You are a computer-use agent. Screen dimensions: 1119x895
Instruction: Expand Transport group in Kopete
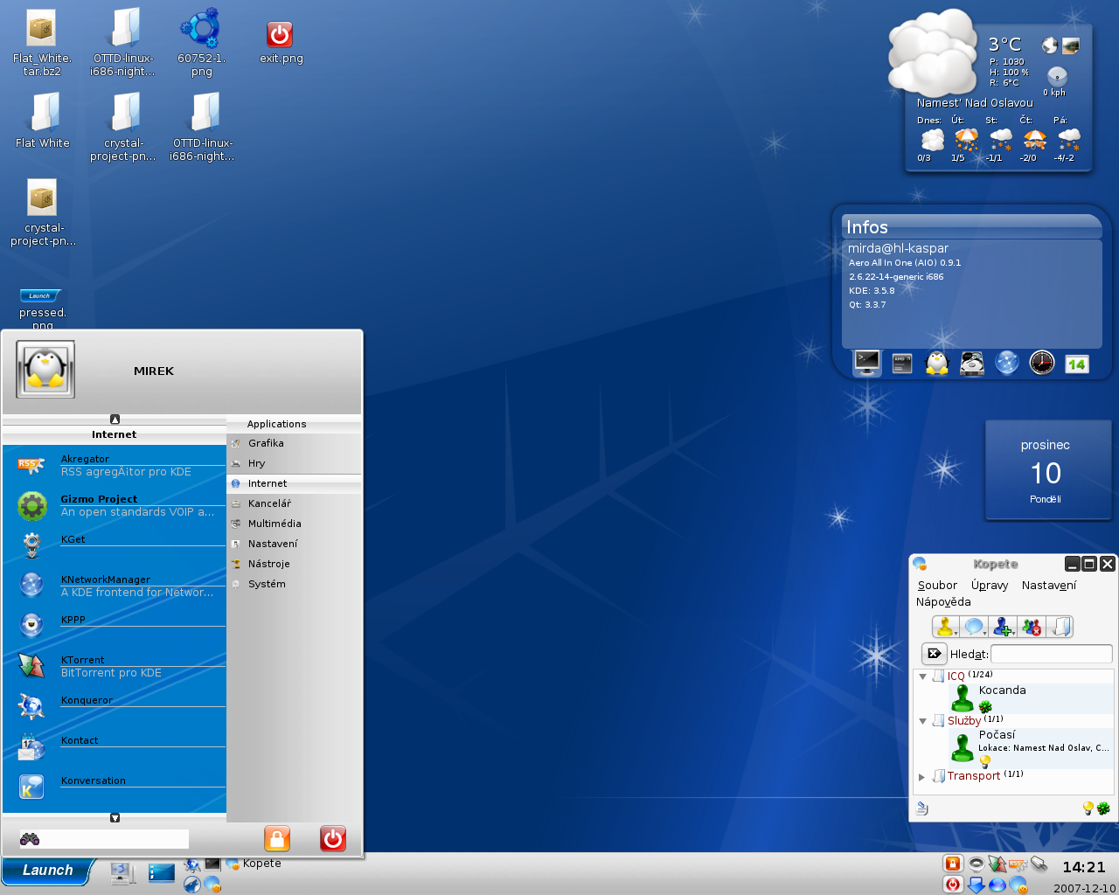921,776
